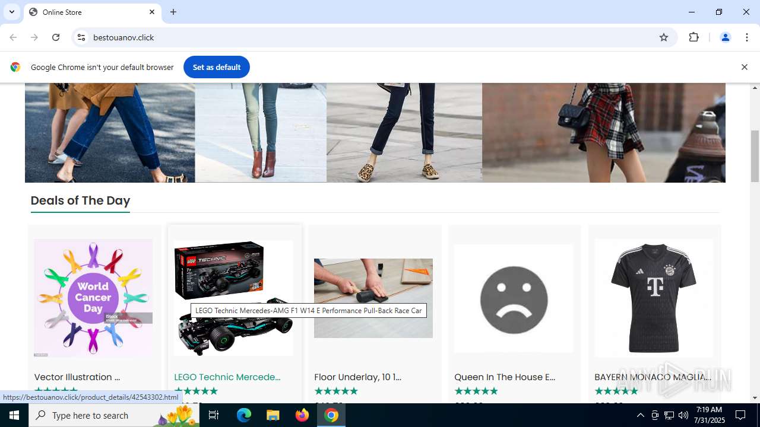Select the Online Store browser tab
Screen dimensions: 760x427
[x=92, y=12]
